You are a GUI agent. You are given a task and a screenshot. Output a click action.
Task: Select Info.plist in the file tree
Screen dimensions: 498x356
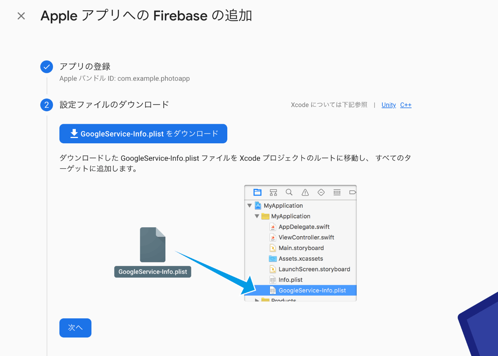[291, 280]
